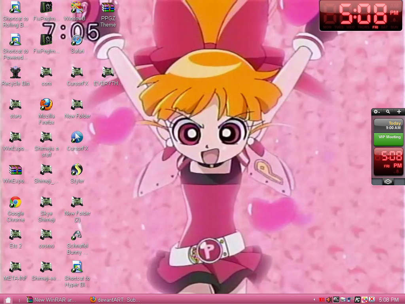Open the PPGZ Theme archive
This screenshot has width=405, height=304.
point(108,15)
